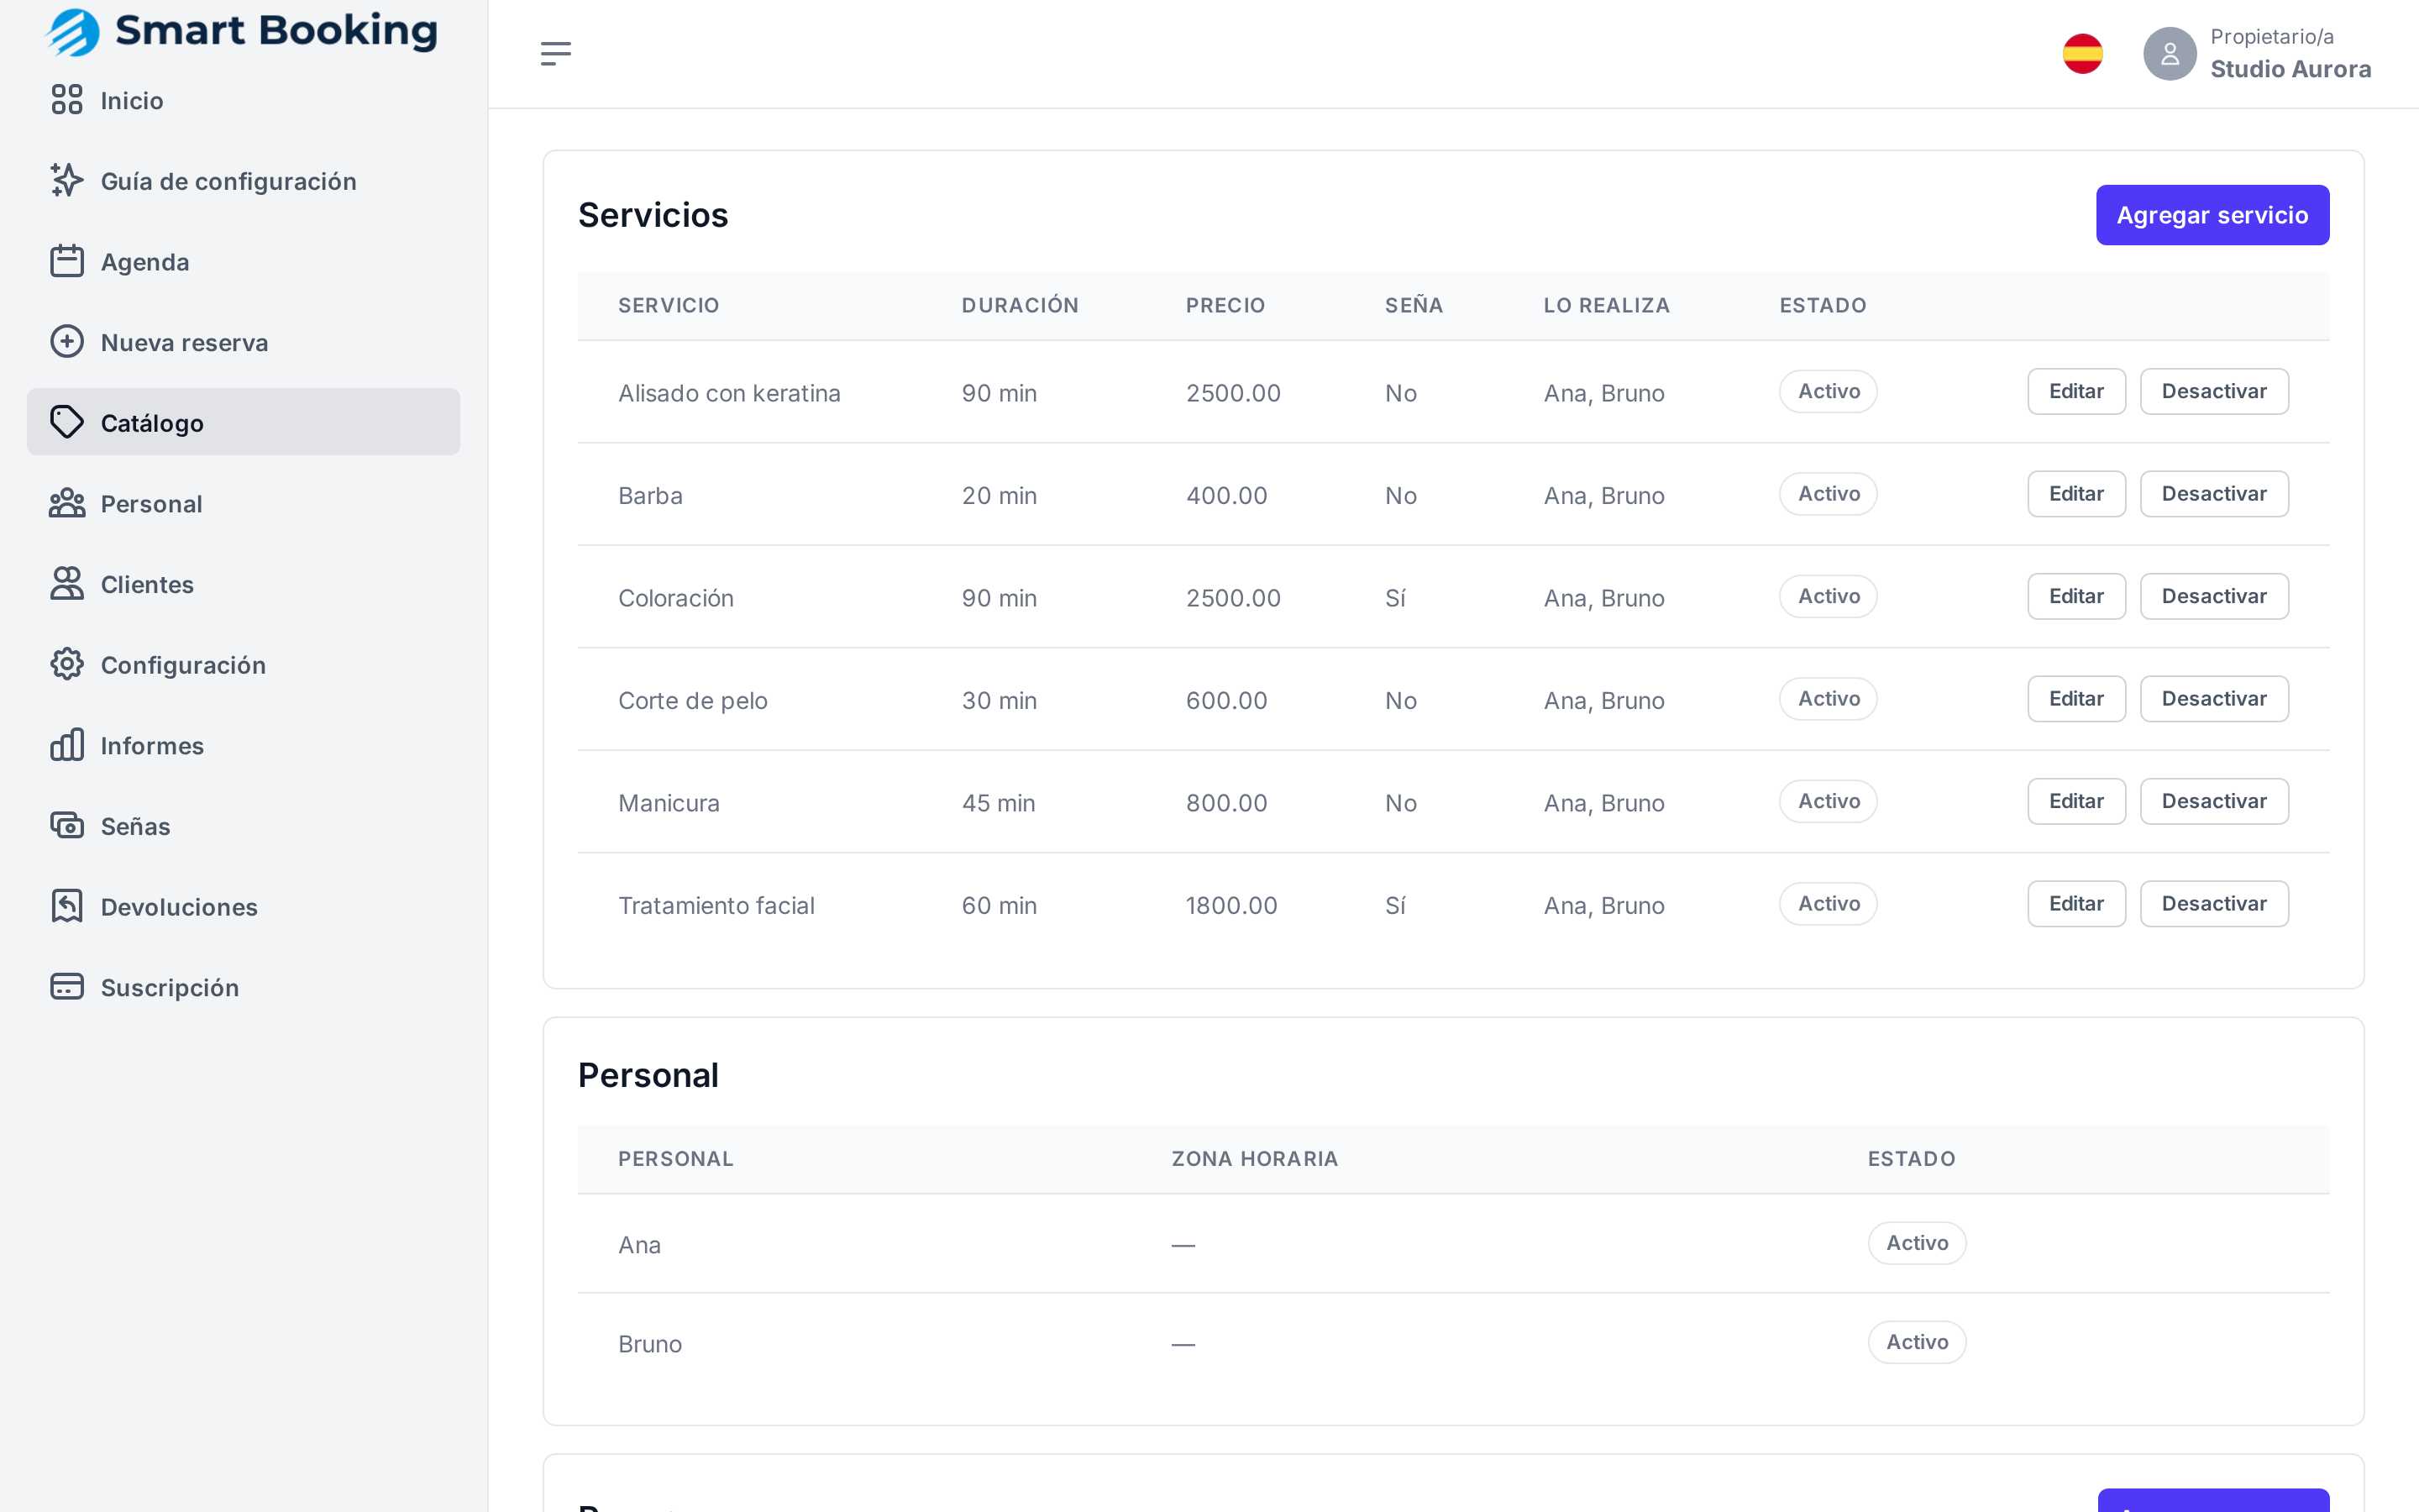Click the Agregar servicio button

pyautogui.click(x=2212, y=215)
